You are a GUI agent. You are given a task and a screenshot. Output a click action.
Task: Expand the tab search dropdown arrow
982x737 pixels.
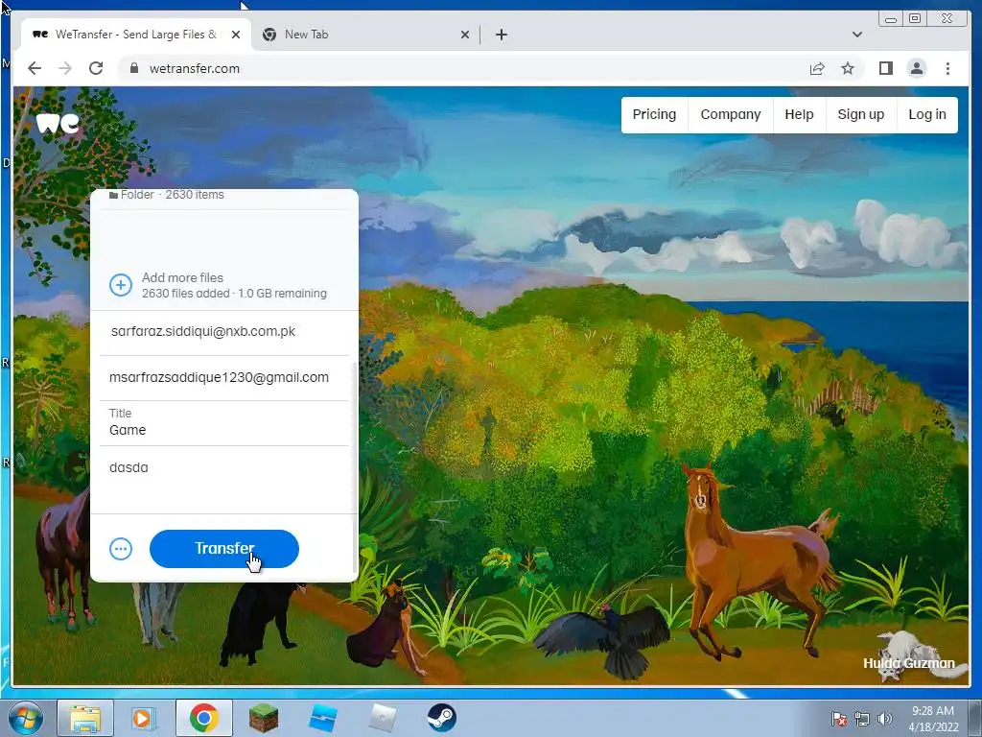pyautogui.click(x=856, y=35)
